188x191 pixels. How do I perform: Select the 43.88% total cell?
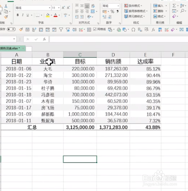pos(146,127)
